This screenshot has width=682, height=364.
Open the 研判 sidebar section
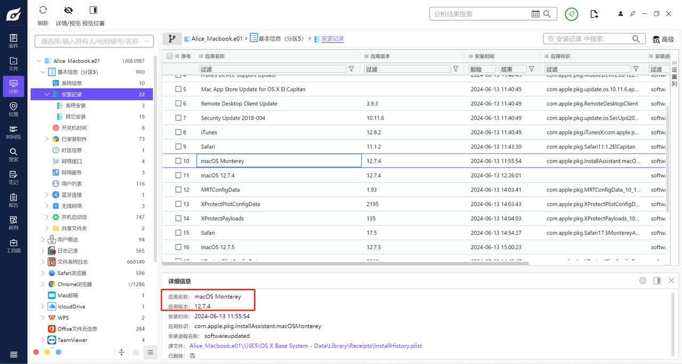click(13, 222)
